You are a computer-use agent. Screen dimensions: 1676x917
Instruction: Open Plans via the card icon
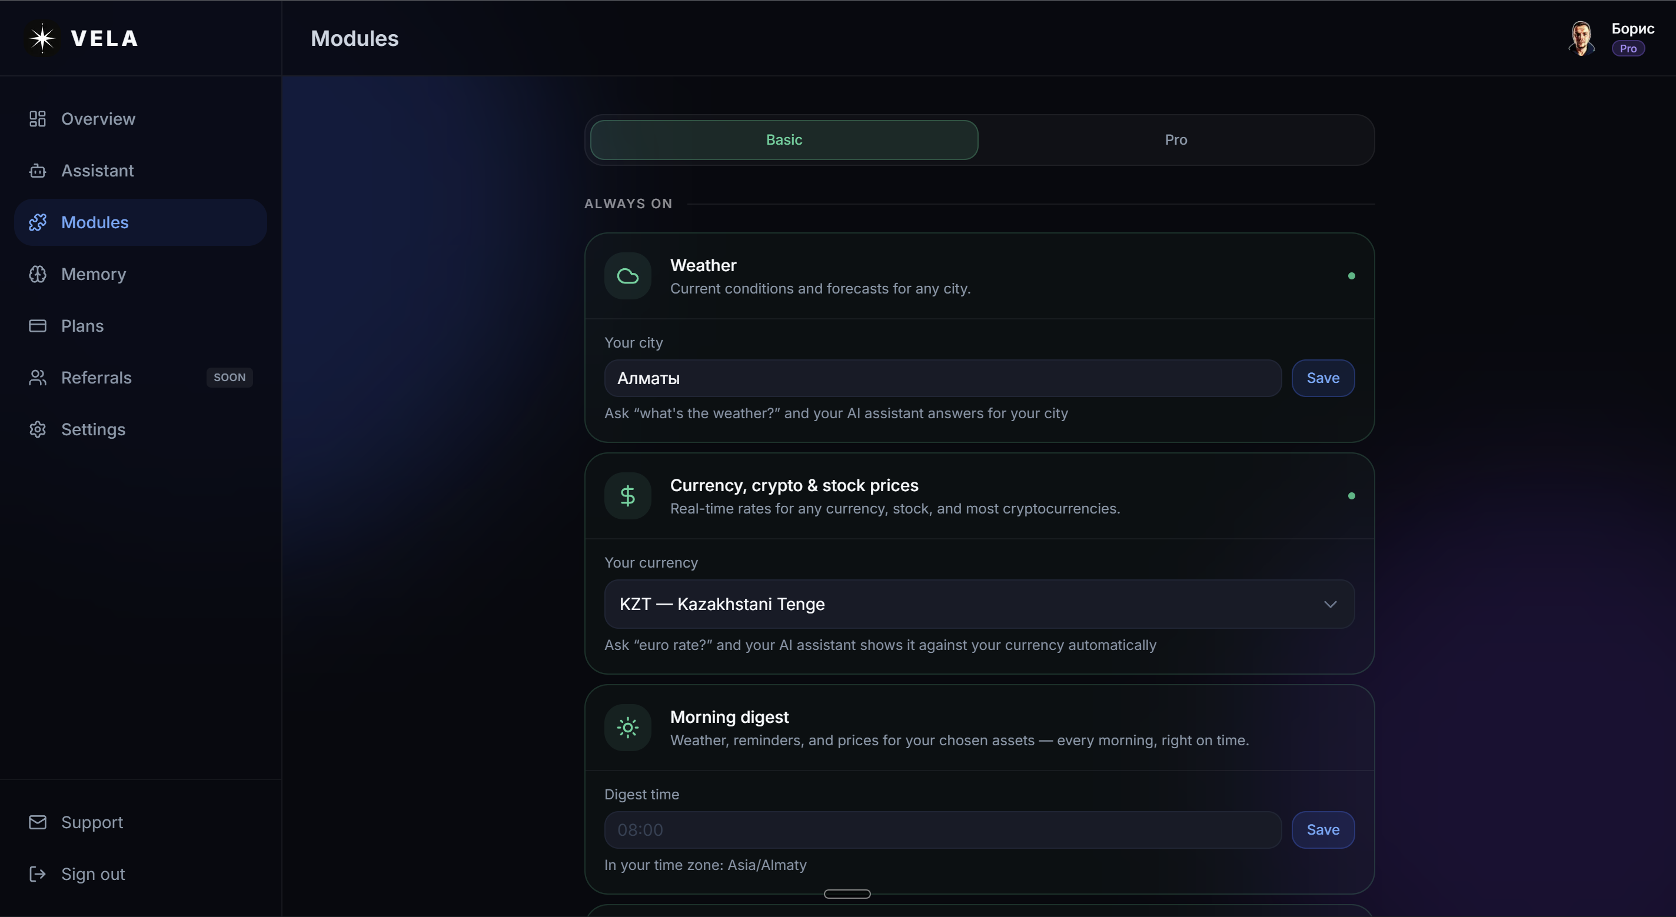coord(38,326)
